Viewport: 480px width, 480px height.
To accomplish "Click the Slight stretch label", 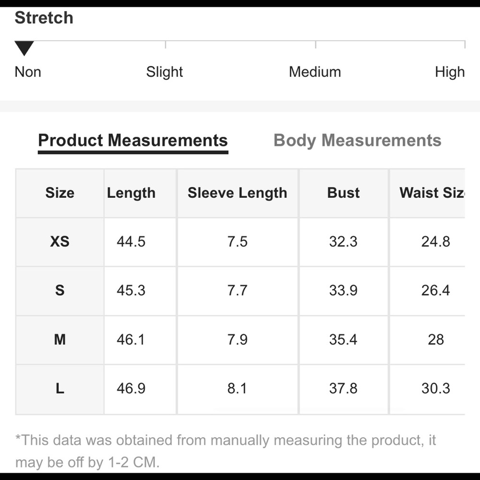I will coord(164,72).
